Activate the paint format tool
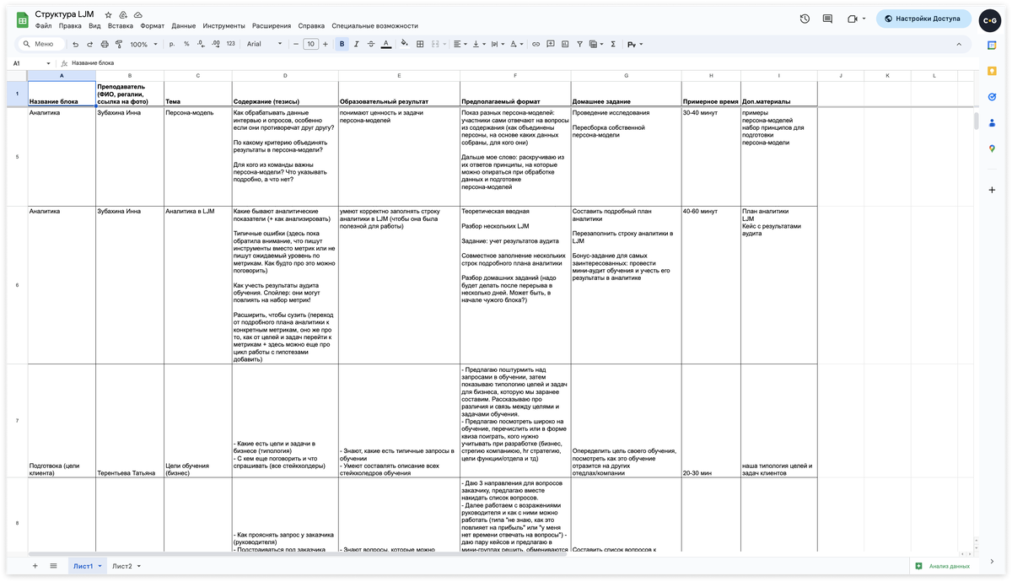The width and height of the screenshot is (1012, 582). click(119, 44)
